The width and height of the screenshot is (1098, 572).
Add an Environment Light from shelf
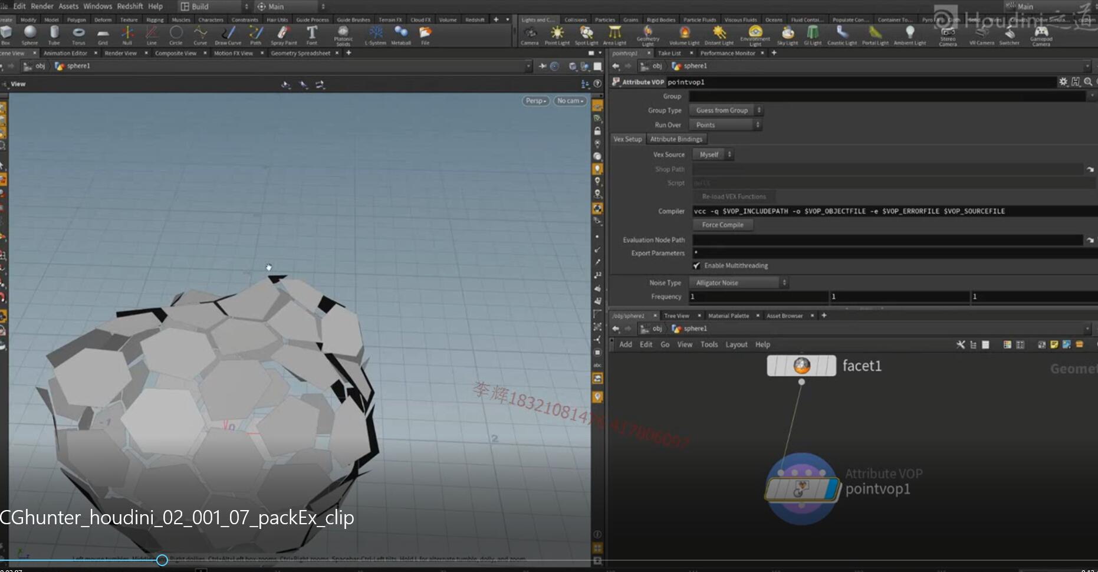coord(755,35)
